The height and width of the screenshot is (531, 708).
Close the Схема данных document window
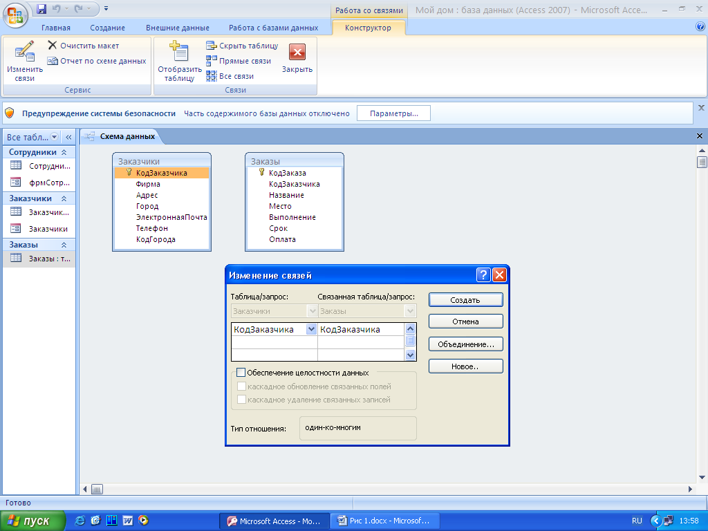coord(700,136)
